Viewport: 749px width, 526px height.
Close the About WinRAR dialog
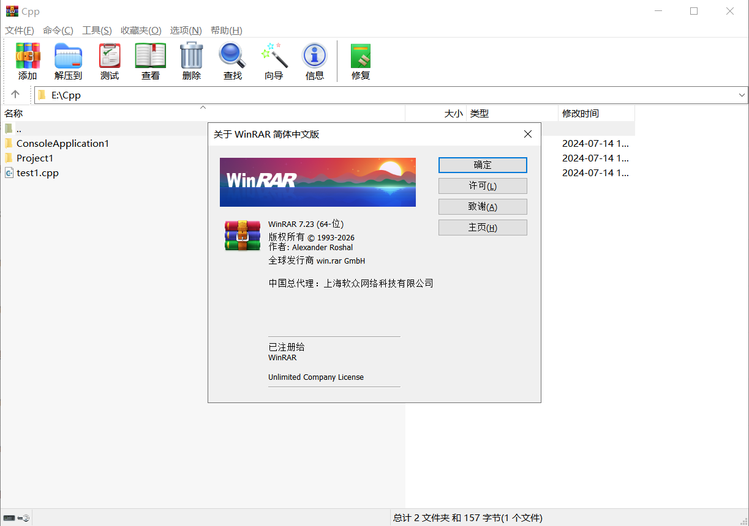pyautogui.click(x=528, y=134)
